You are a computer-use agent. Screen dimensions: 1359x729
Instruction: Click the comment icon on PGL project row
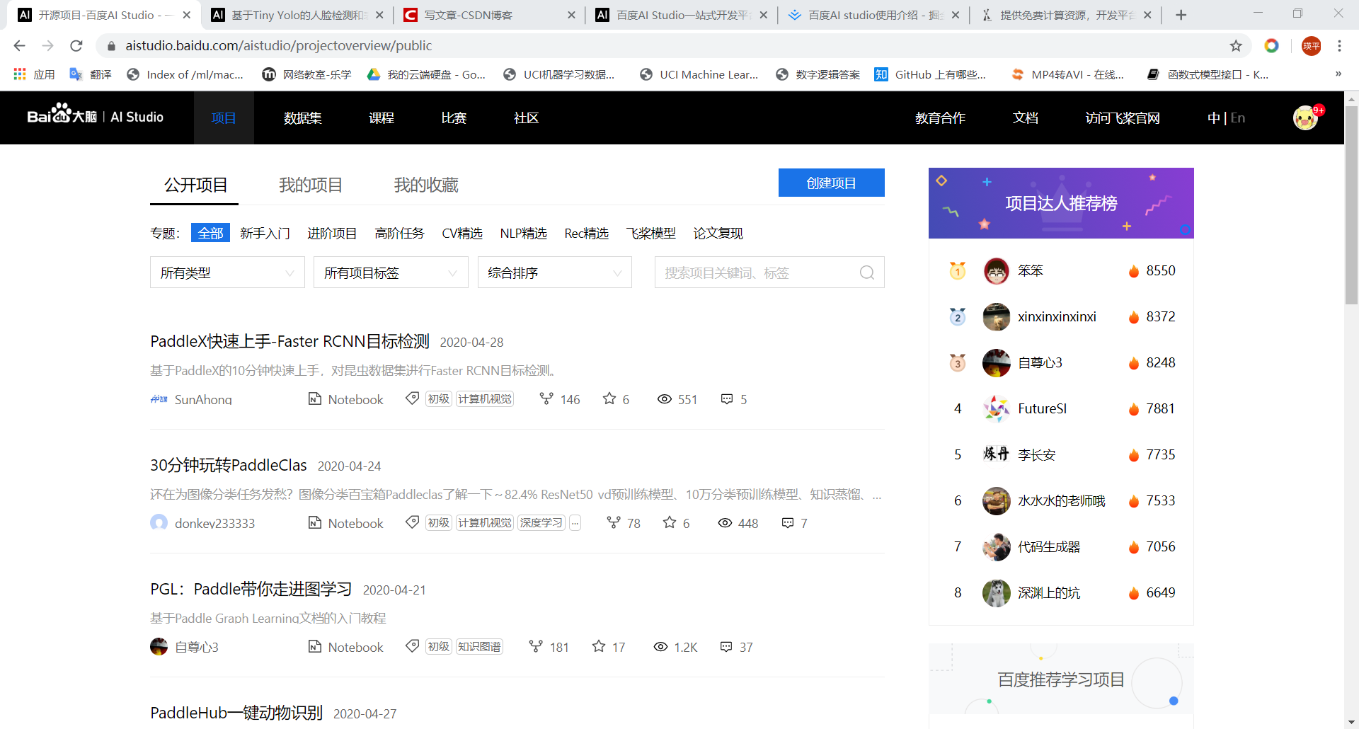[x=726, y=646]
